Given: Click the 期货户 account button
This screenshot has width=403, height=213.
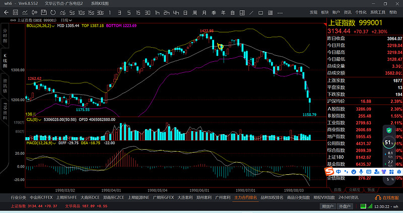Looking at the screenshot, I should (327, 206).
